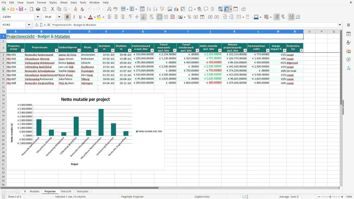
Task: Click the Clear Direct Formatting icon
Action: [x=82, y=9]
